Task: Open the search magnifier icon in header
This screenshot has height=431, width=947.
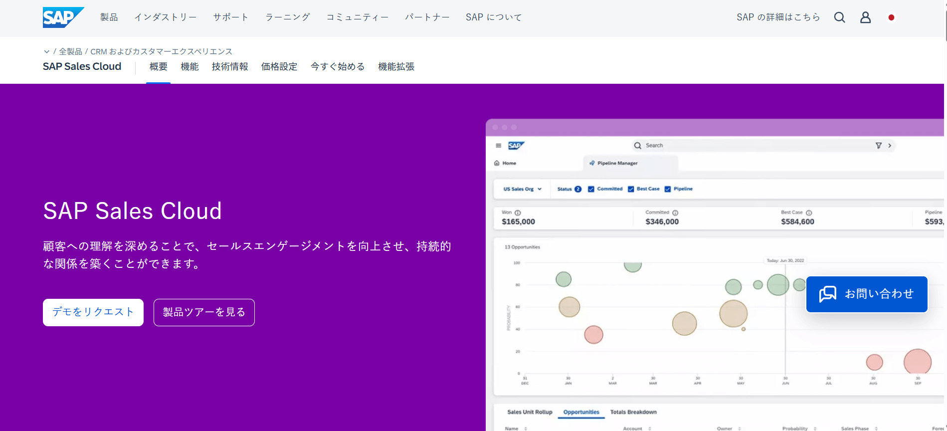Action: 840,17
